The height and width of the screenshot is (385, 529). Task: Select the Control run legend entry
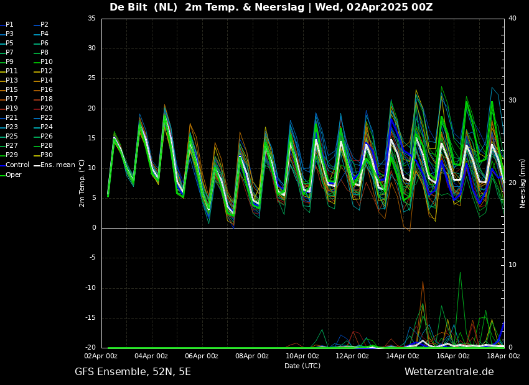click(14, 165)
